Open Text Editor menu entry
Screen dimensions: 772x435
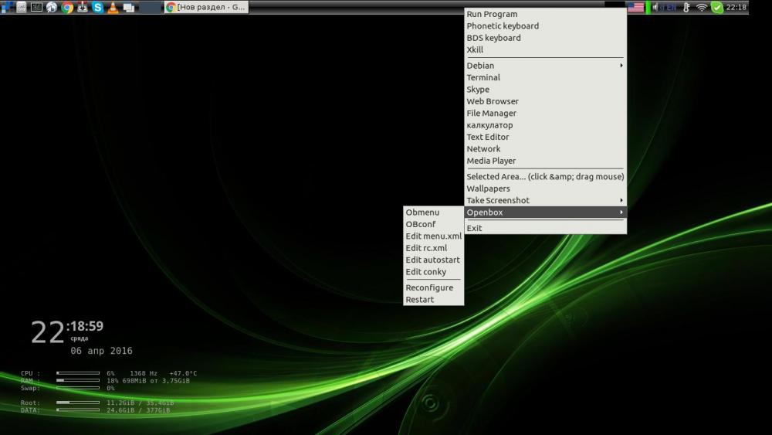pyautogui.click(x=546, y=137)
